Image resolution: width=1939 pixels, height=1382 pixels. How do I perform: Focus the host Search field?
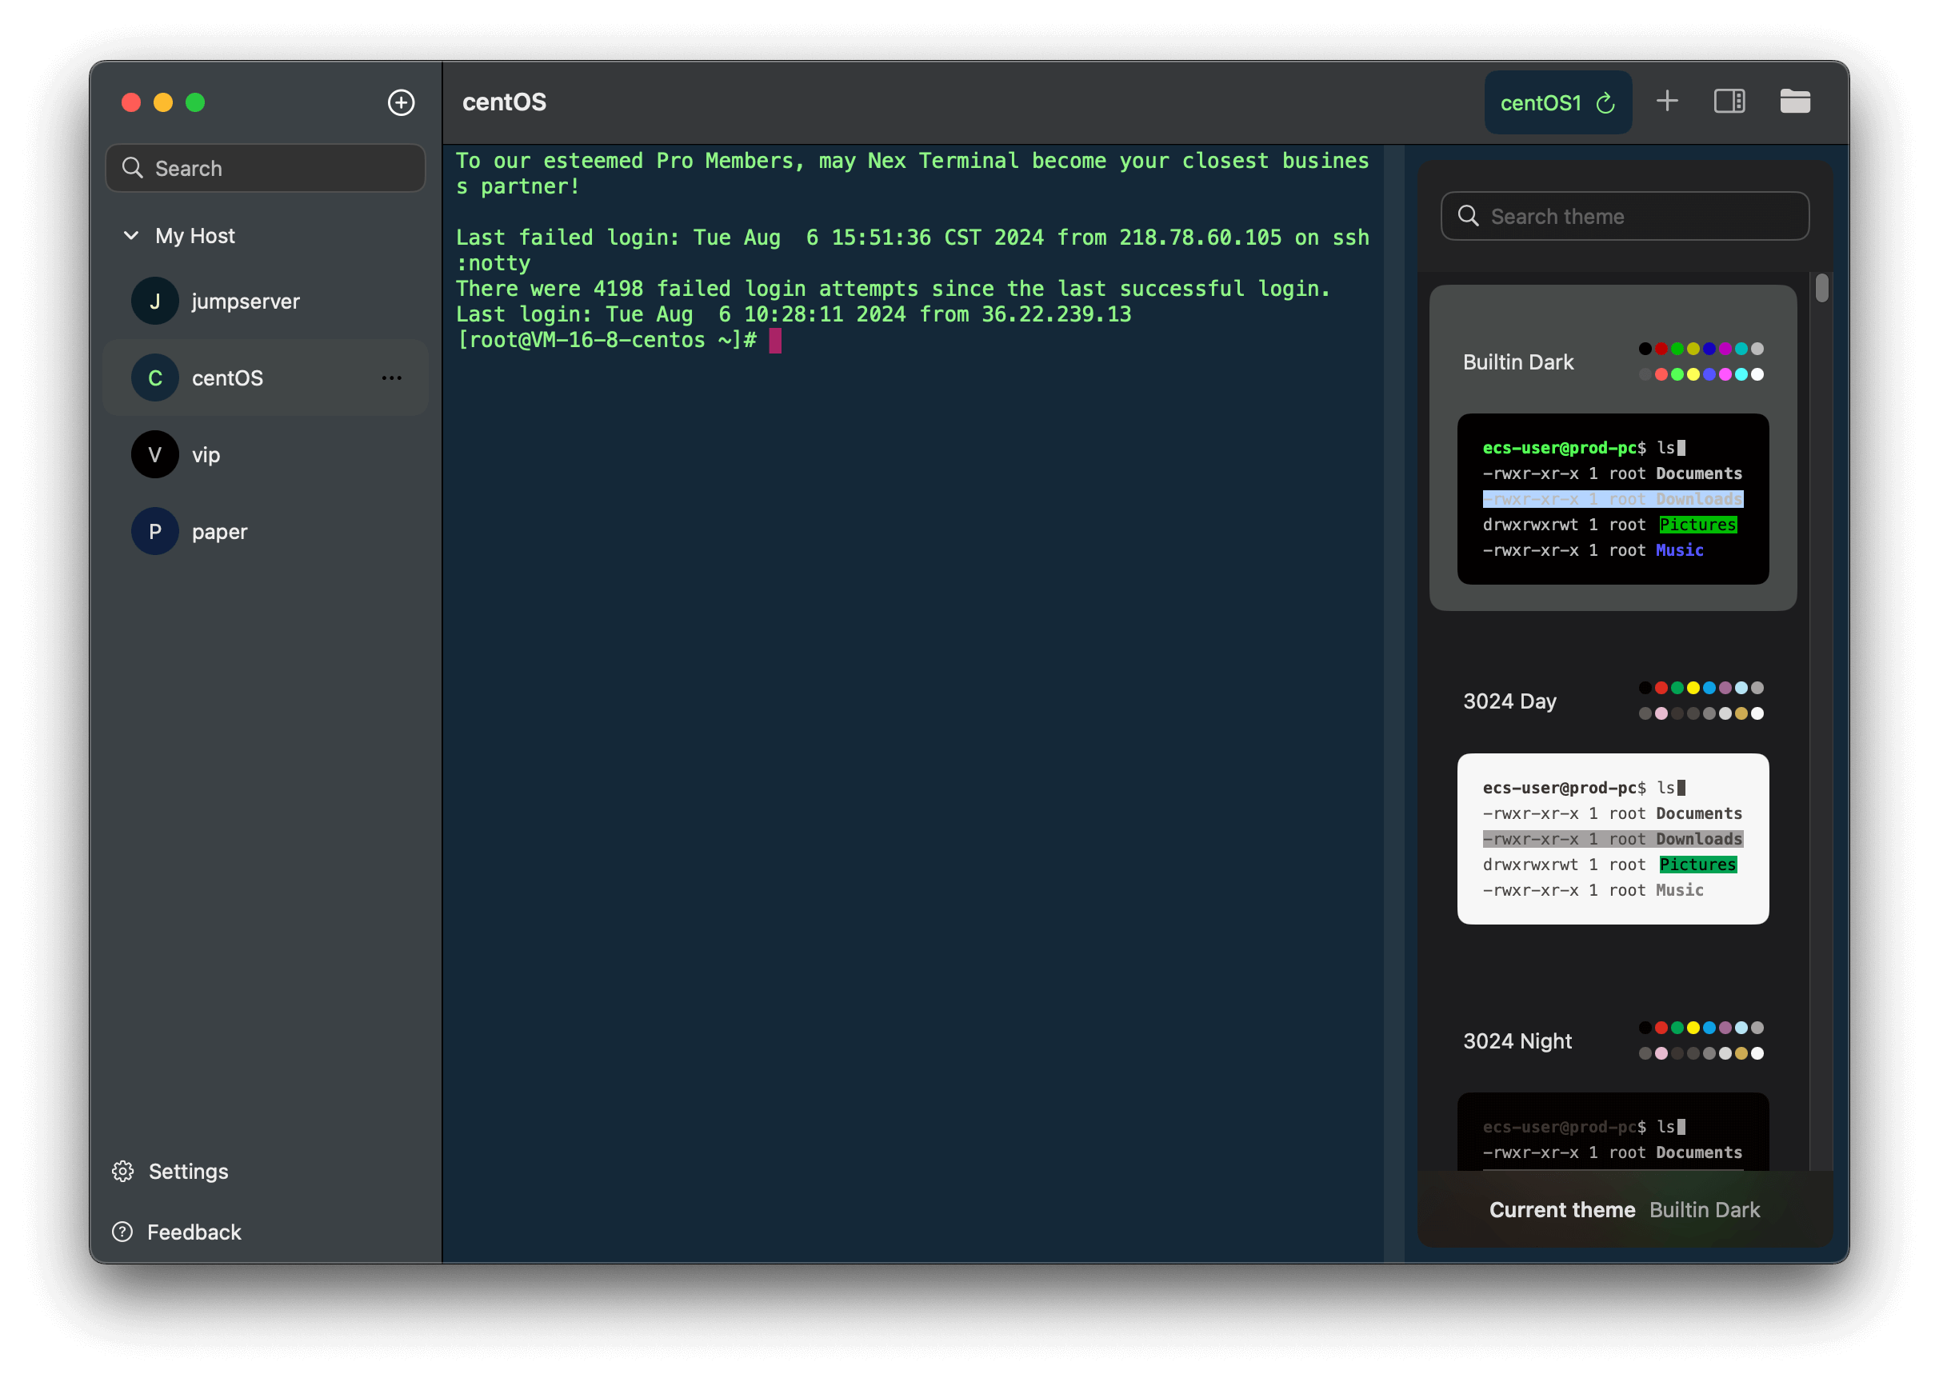pos(266,168)
